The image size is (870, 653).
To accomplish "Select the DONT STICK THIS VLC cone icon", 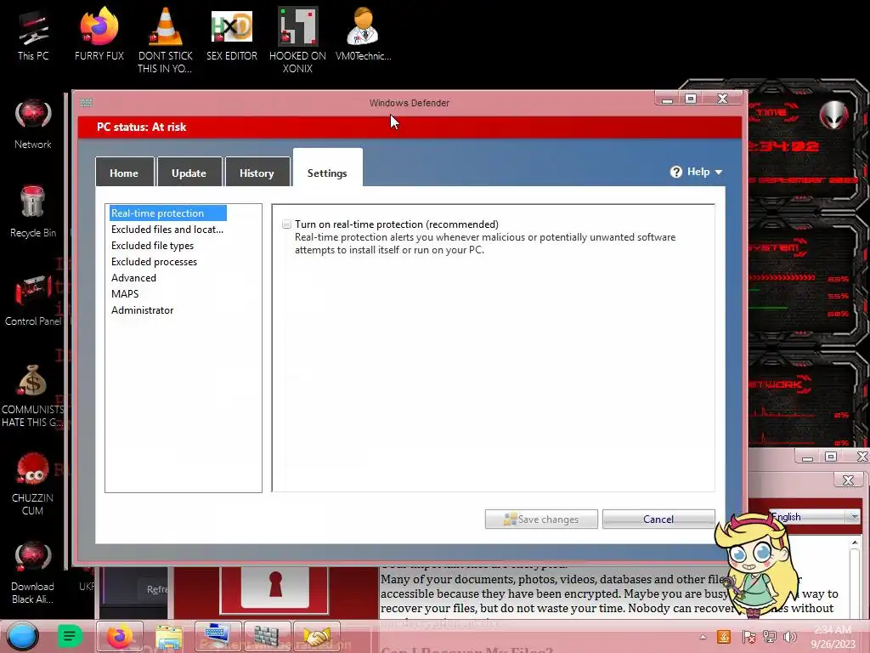I will click(x=166, y=41).
